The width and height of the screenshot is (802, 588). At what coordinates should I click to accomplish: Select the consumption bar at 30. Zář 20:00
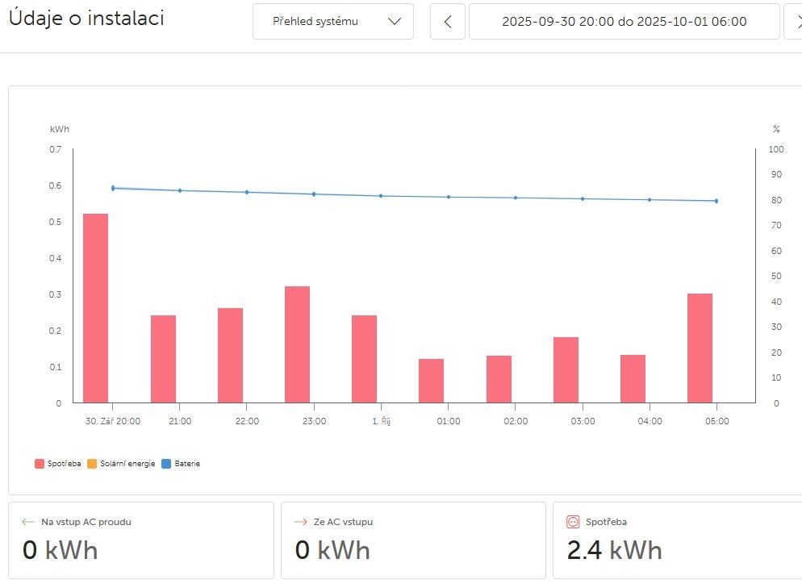coord(96,308)
